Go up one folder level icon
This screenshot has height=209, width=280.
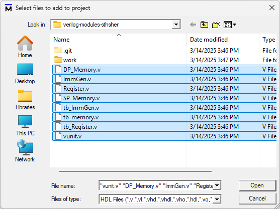tap(204, 25)
